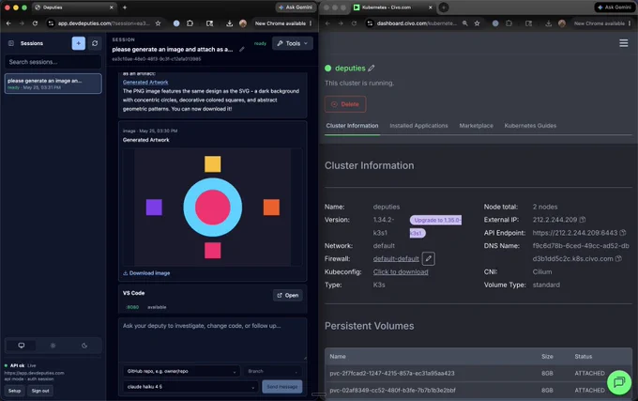This screenshot has width=638, height=401.
Task: Click the Send message button
Action: pyautogui.click(x=282, y=387)
